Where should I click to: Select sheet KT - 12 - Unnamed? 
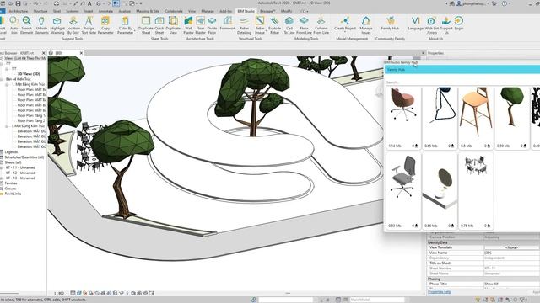tap(20, 173)
